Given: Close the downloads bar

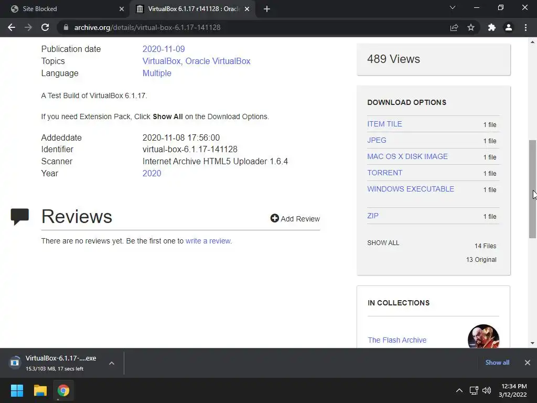Looking at the screenshot, I should (528, 363).
